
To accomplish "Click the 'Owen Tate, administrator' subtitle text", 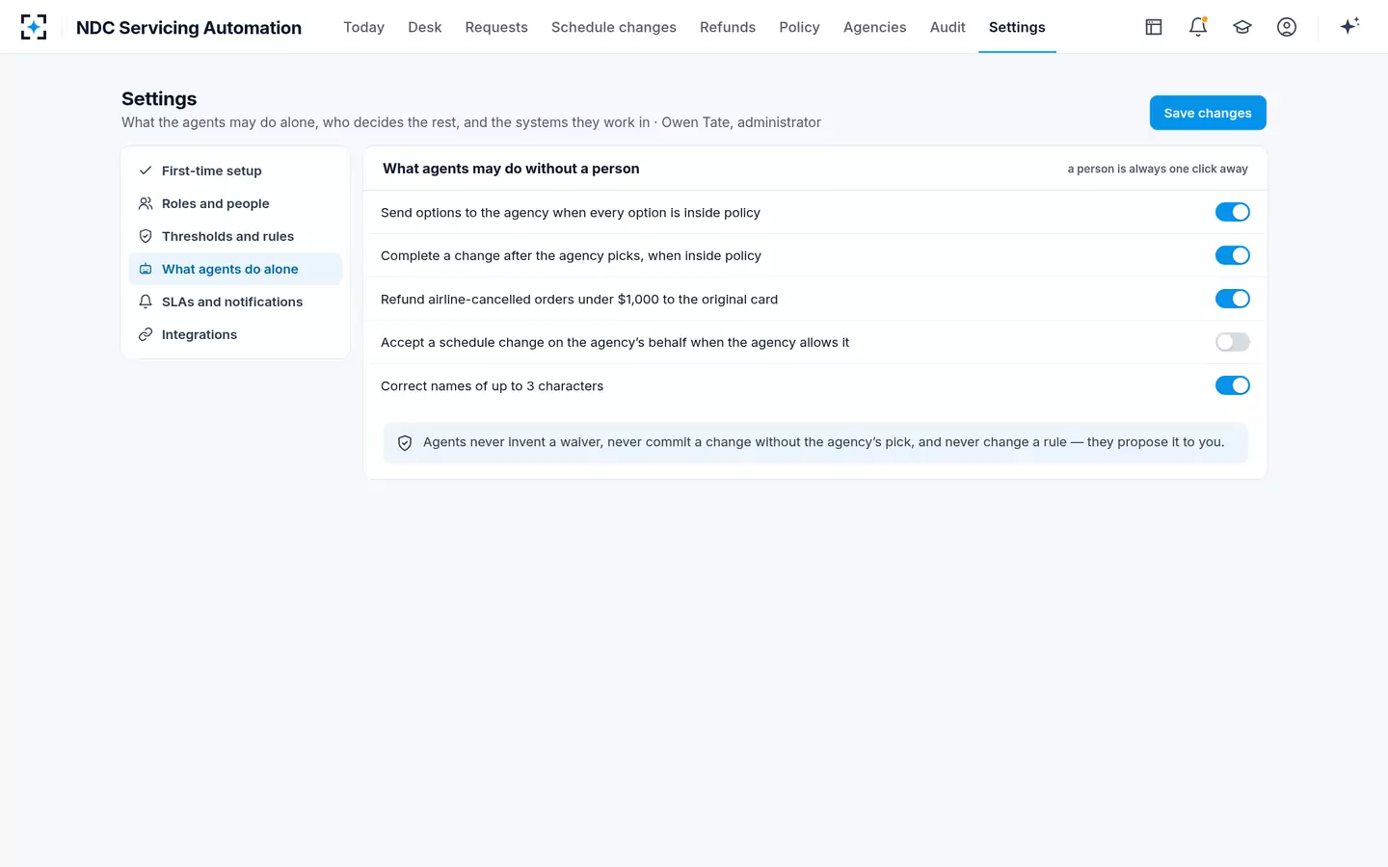I will click(741, 122).
